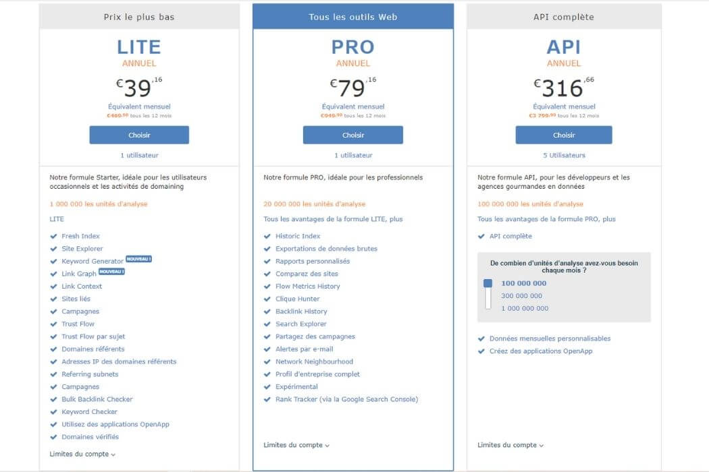This screenshot has width=709, height=472.
Task: Click the checkmark beside Domaines vérifiés
Action: click(x=53, y=437)
